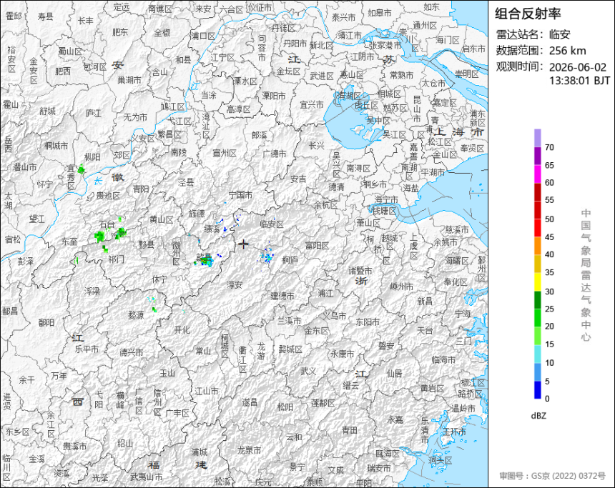Click the 绩溪 map label

tap(212, 229)
